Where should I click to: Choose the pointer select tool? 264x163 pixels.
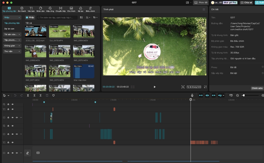tap(4, 95)
